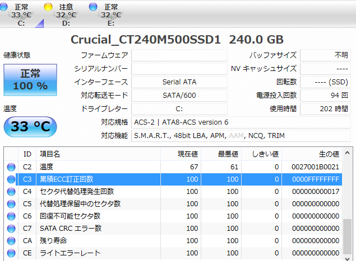Select the 累積ECC訂正回数 row name
356x261 pixels.
[67, 179]
